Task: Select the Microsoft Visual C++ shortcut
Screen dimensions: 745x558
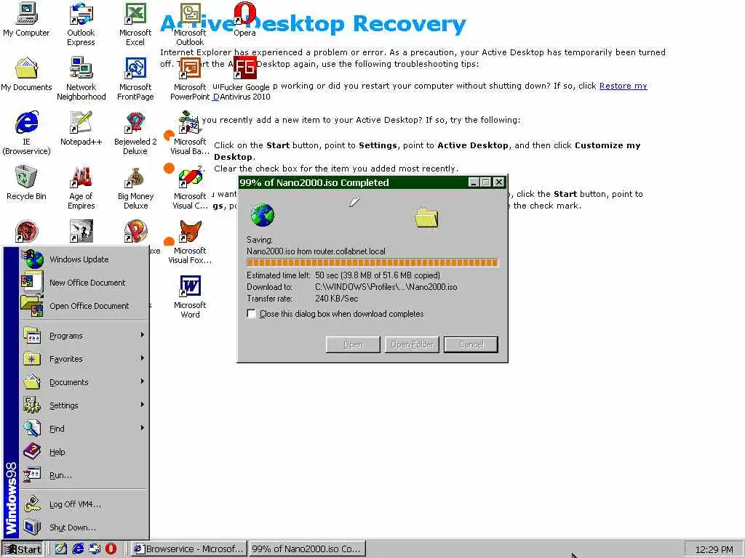Action: click(x=190, y=187)
